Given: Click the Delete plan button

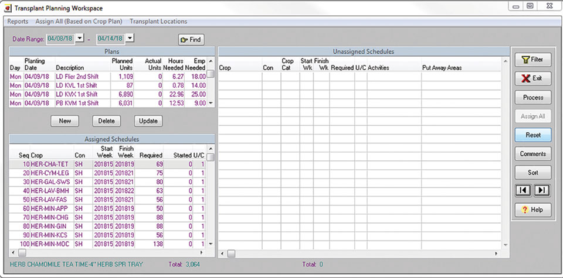Looking at the screenshot, I should coord(107,121).
